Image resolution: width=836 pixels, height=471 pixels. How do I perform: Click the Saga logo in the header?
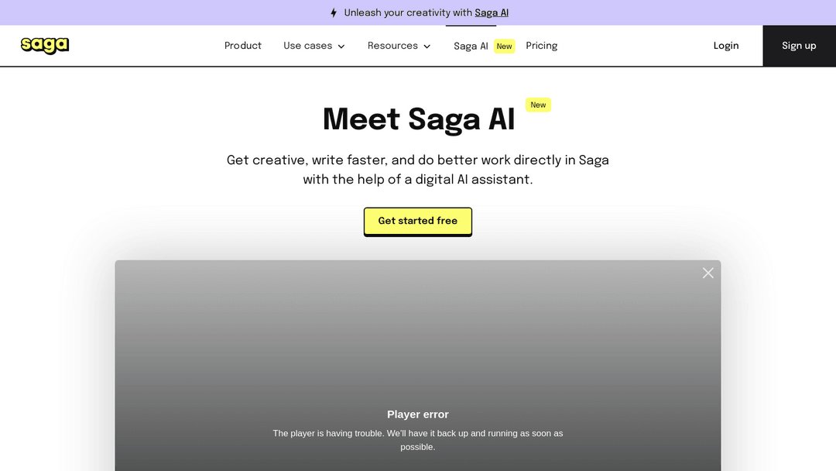click(x=45, y=46)
